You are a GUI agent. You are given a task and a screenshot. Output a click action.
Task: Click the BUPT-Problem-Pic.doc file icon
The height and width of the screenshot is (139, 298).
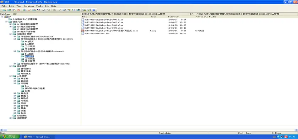point(83,34)
